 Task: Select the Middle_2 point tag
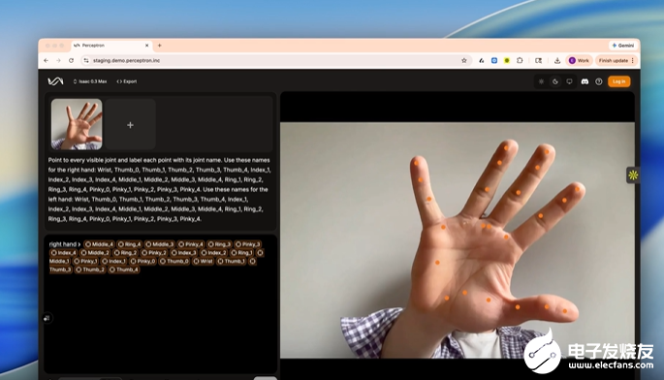(95, 253)
